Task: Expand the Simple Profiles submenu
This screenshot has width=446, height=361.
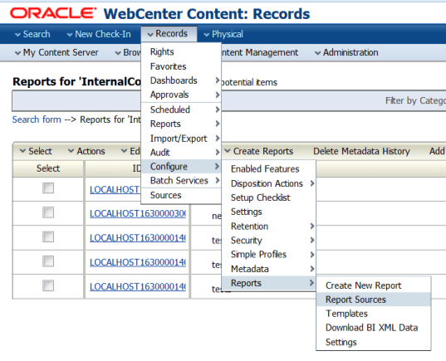Action: coord(269,255)
